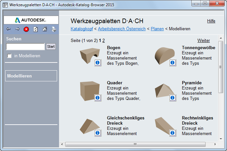This screenshot has width=227, height=151.
Task: Click the vertical scrollbar up arrow
Action: [221, 38]
